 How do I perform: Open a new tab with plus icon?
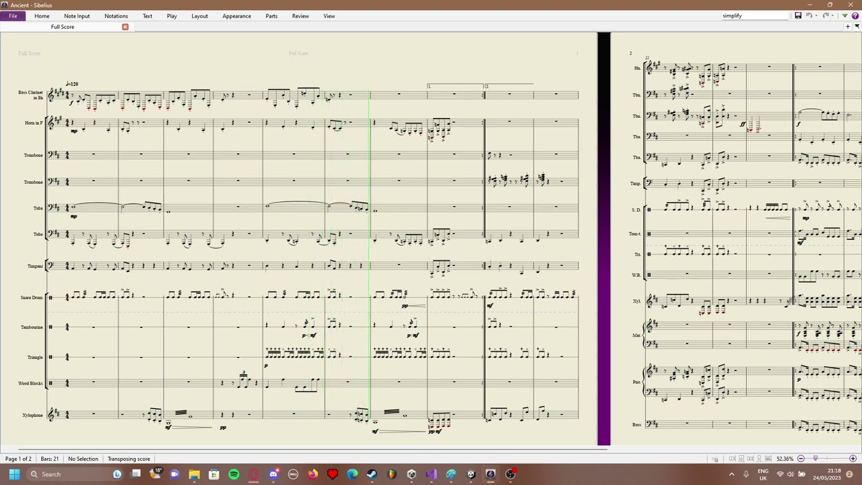click(848, 27)
